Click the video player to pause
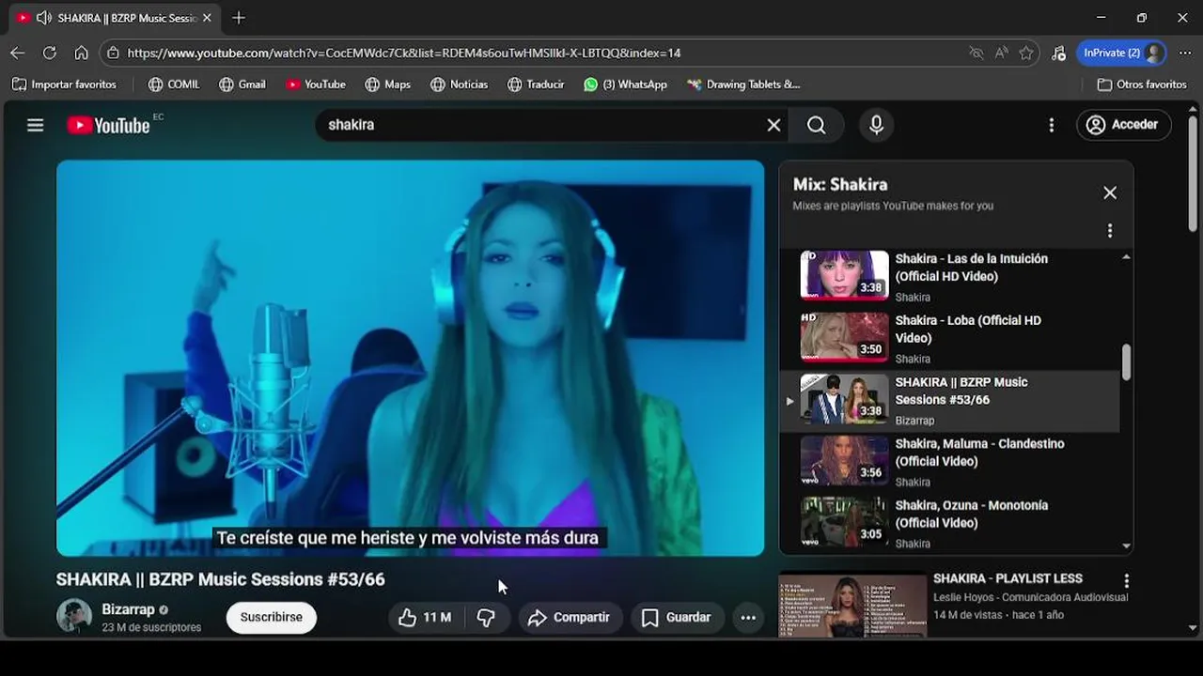 point(410,358)
